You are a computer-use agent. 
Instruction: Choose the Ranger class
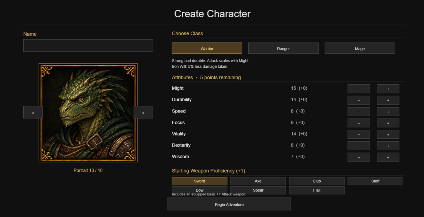(x=283, y=48)
